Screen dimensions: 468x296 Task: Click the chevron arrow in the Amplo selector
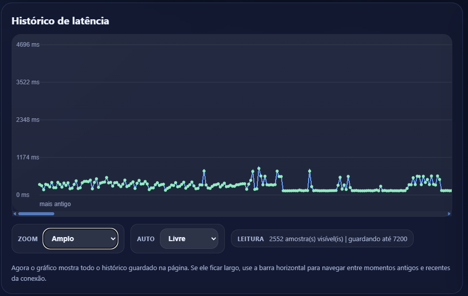tap(113, 239)
